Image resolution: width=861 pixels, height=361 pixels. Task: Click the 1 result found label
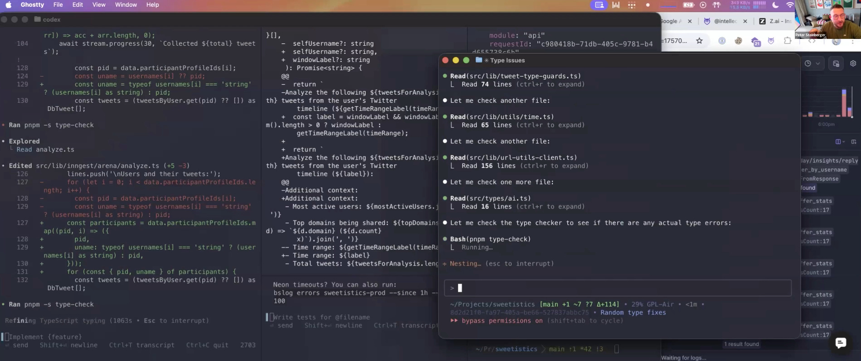tap(741, 344)
